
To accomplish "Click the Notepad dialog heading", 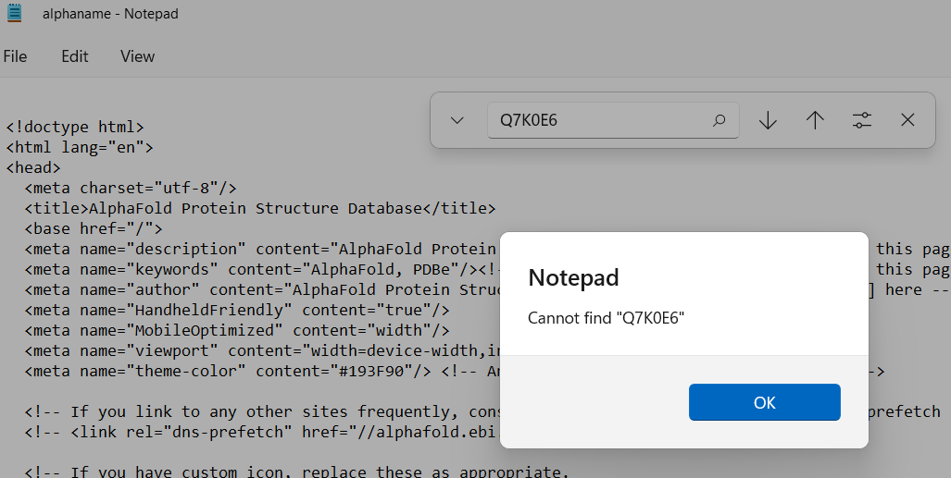I will [x=573, y=277].
